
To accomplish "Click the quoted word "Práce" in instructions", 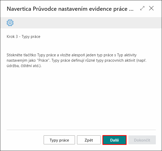I will [x=43, y=60].
